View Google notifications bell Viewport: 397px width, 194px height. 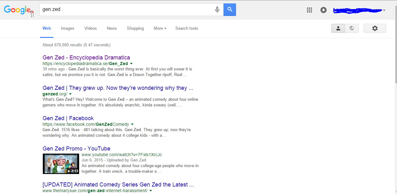coord(324,10)
